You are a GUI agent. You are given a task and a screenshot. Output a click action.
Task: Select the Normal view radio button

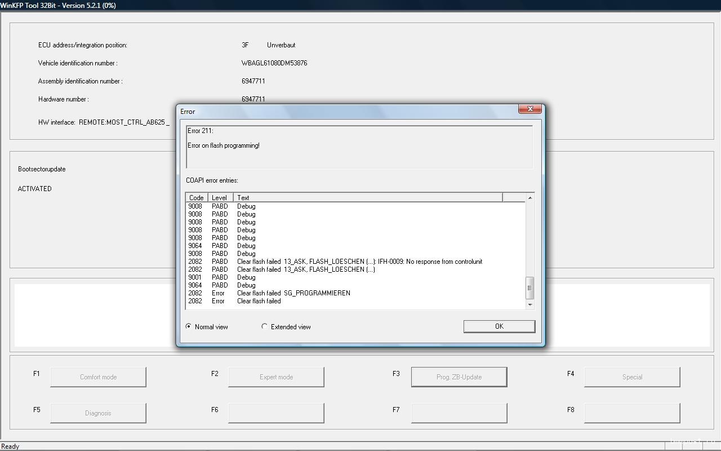[x=189, y=326]
